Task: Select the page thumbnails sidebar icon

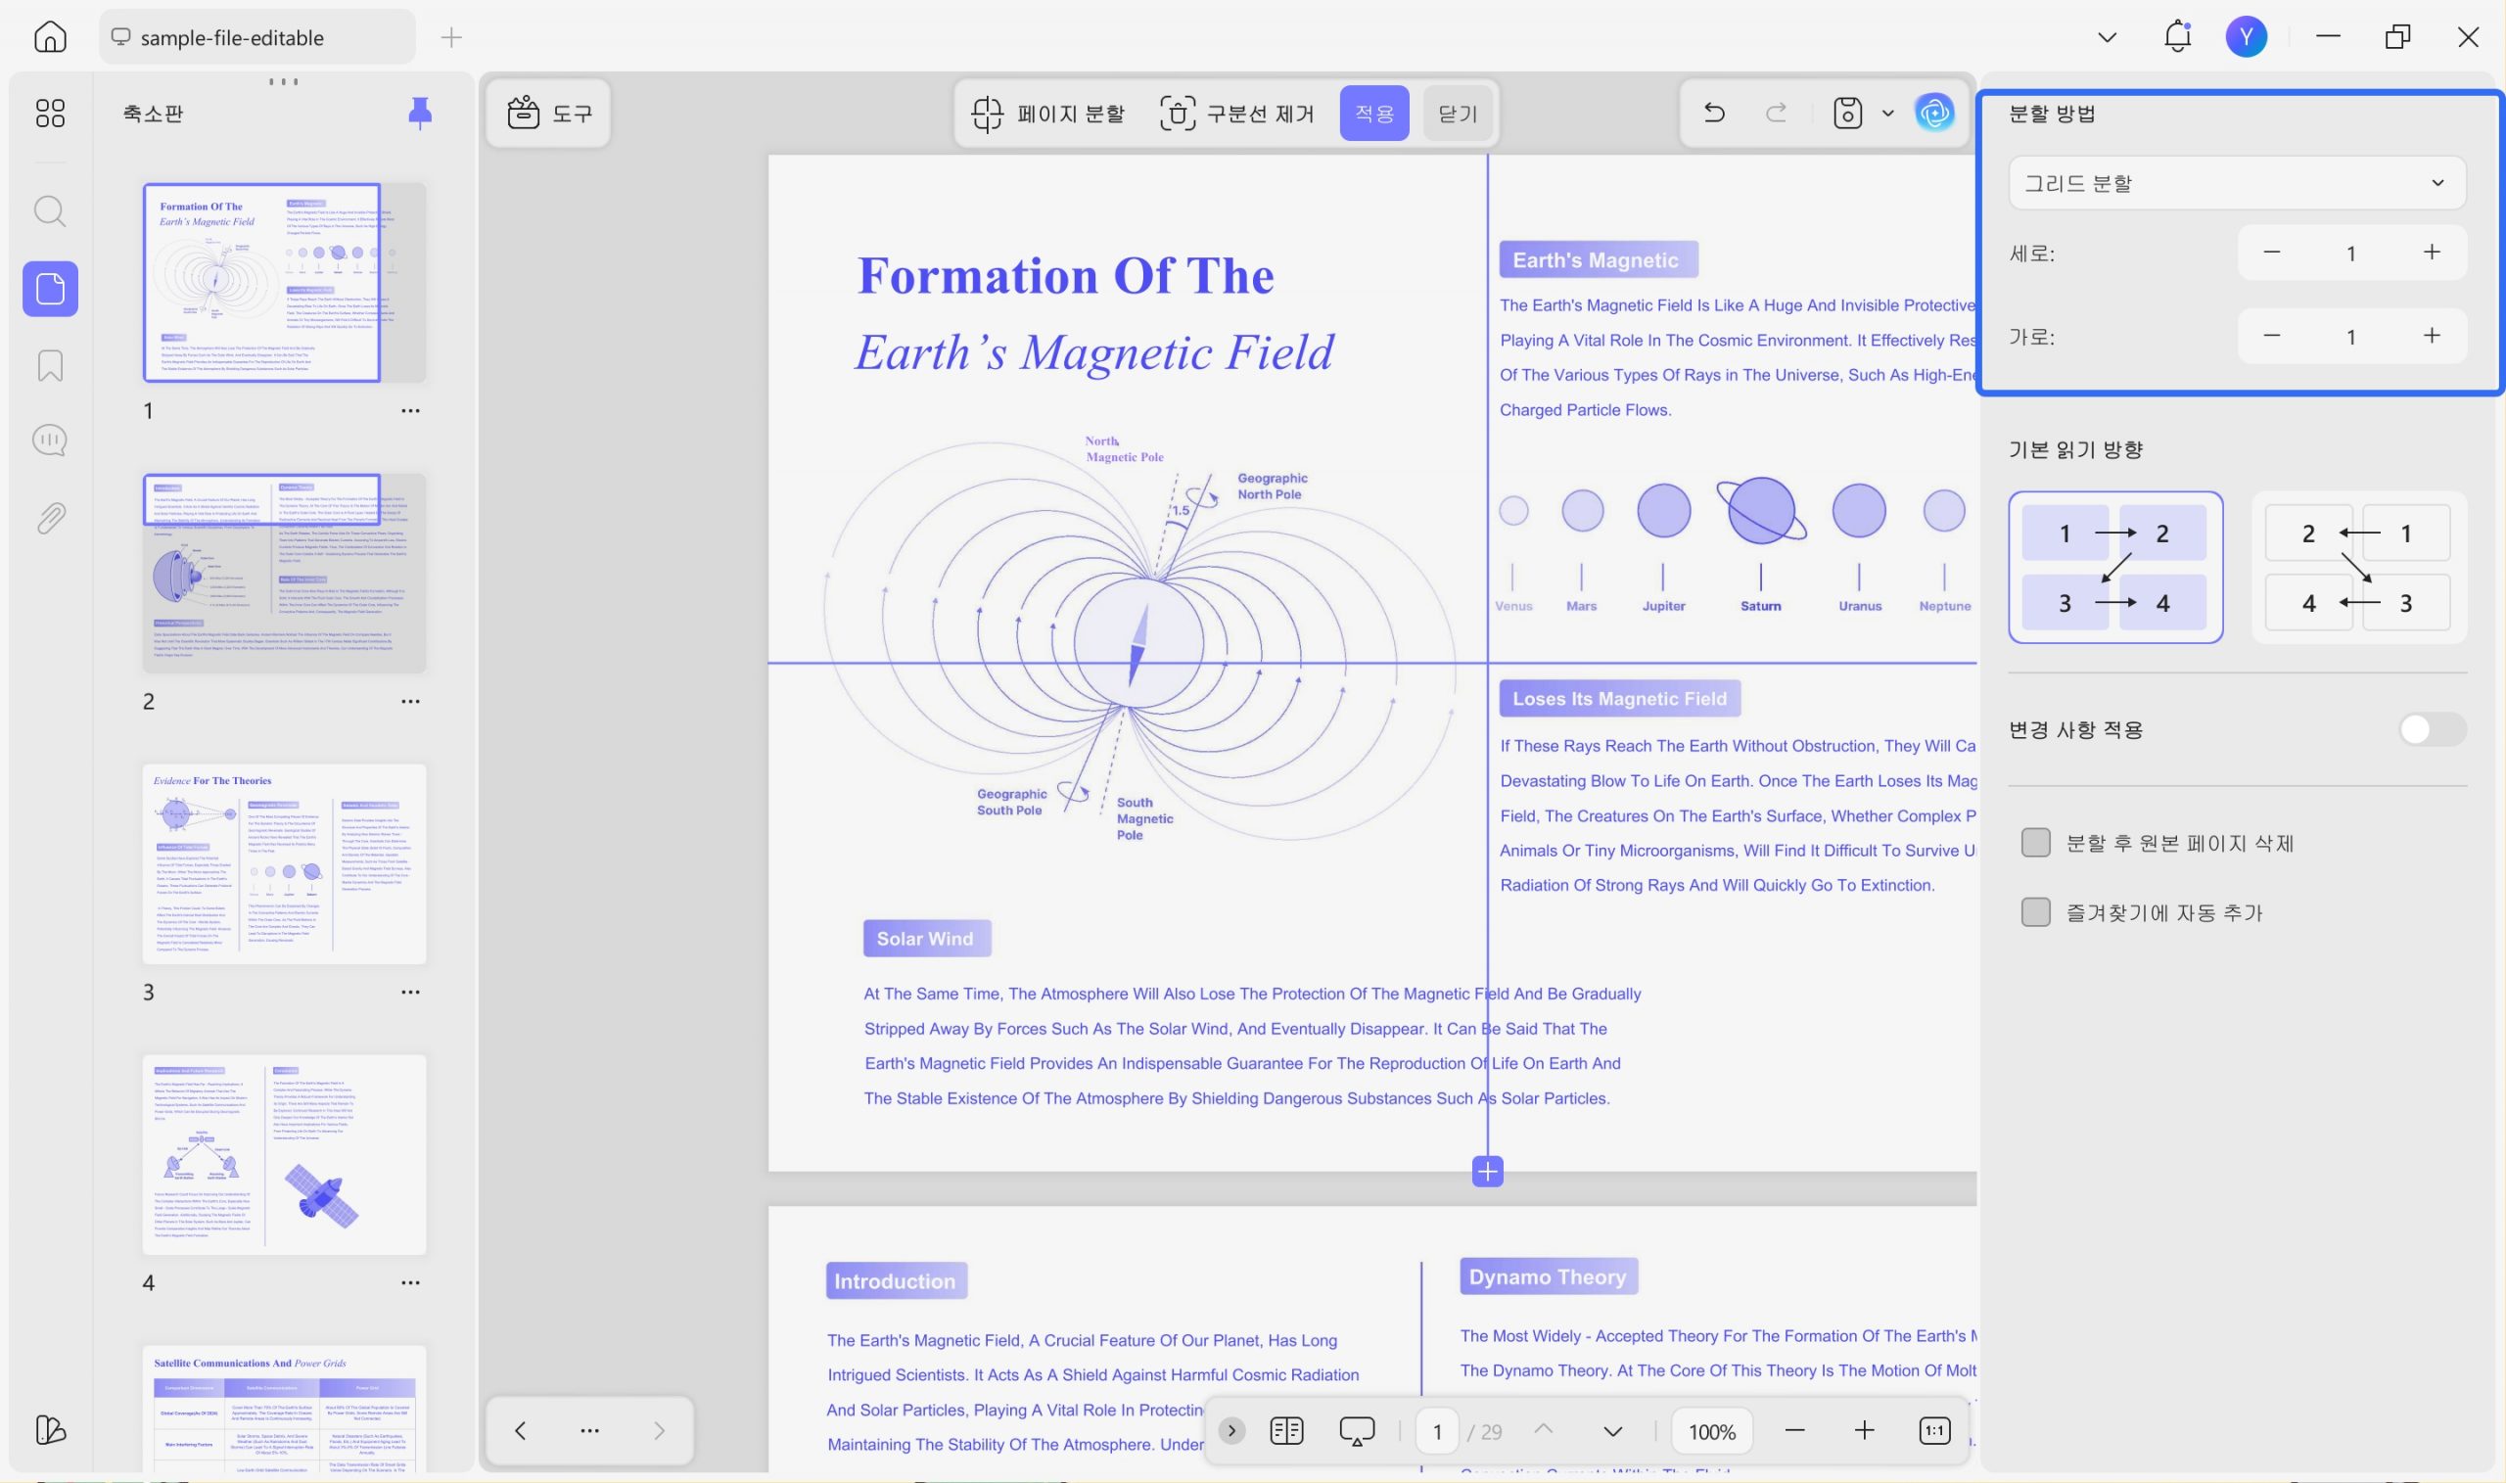Action: pos(50,289)
